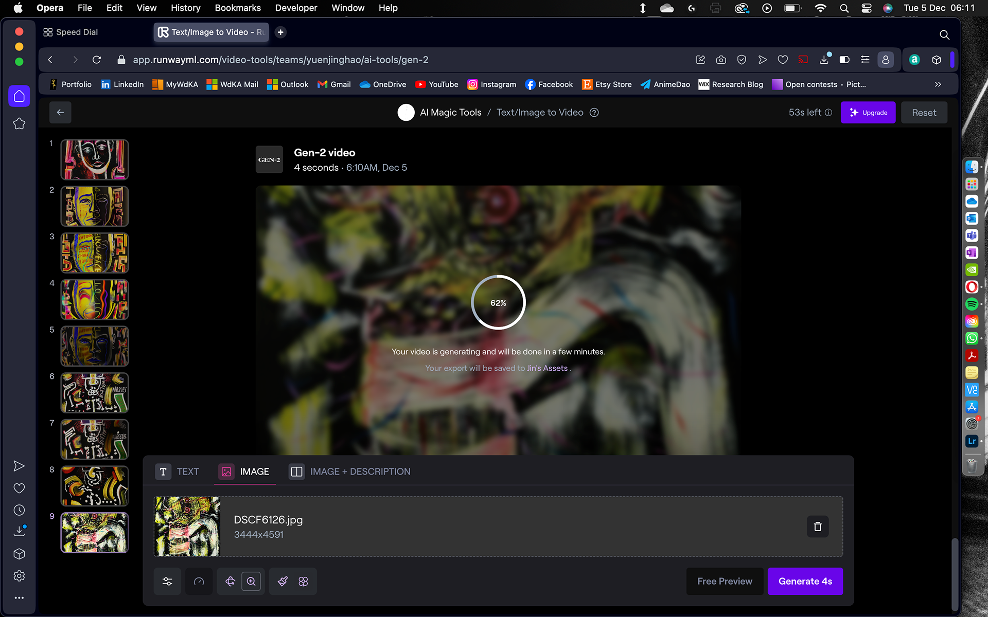
Task: Click the Free Preview button
Action: [x=725, y=582]
